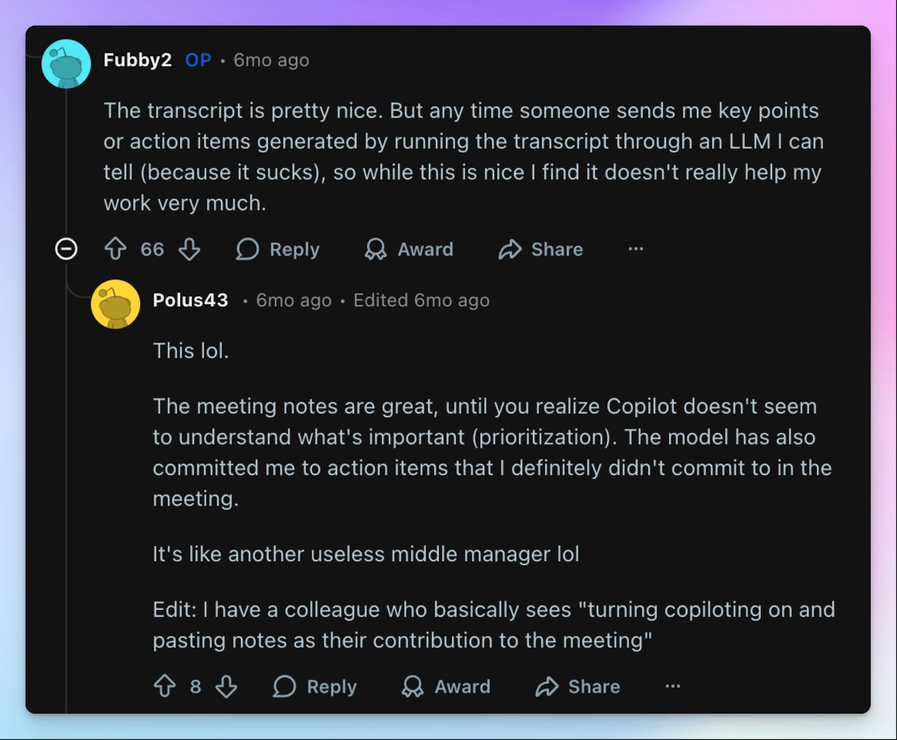Viewport: 897px width, 740px height.
Task: Open Fubby2's user profile
Action: pos(138,61)
